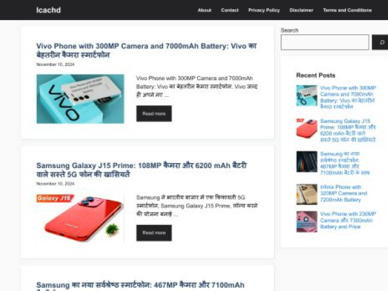388x291 pixels.
Task: Open Privacy Policy from the header
Action: coord(264,10)
